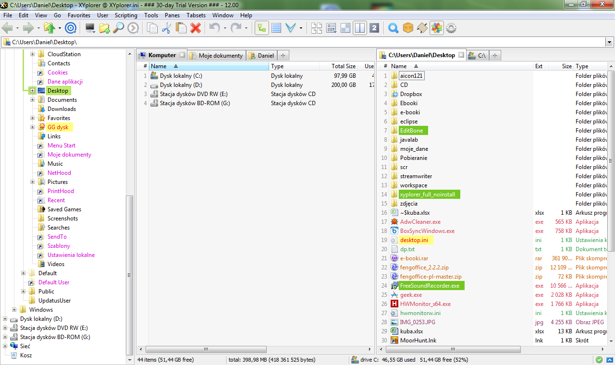615x365 pixels.
Task: Open the Tabsets menu
Action: pyautogui.click(x=196, y=15)
